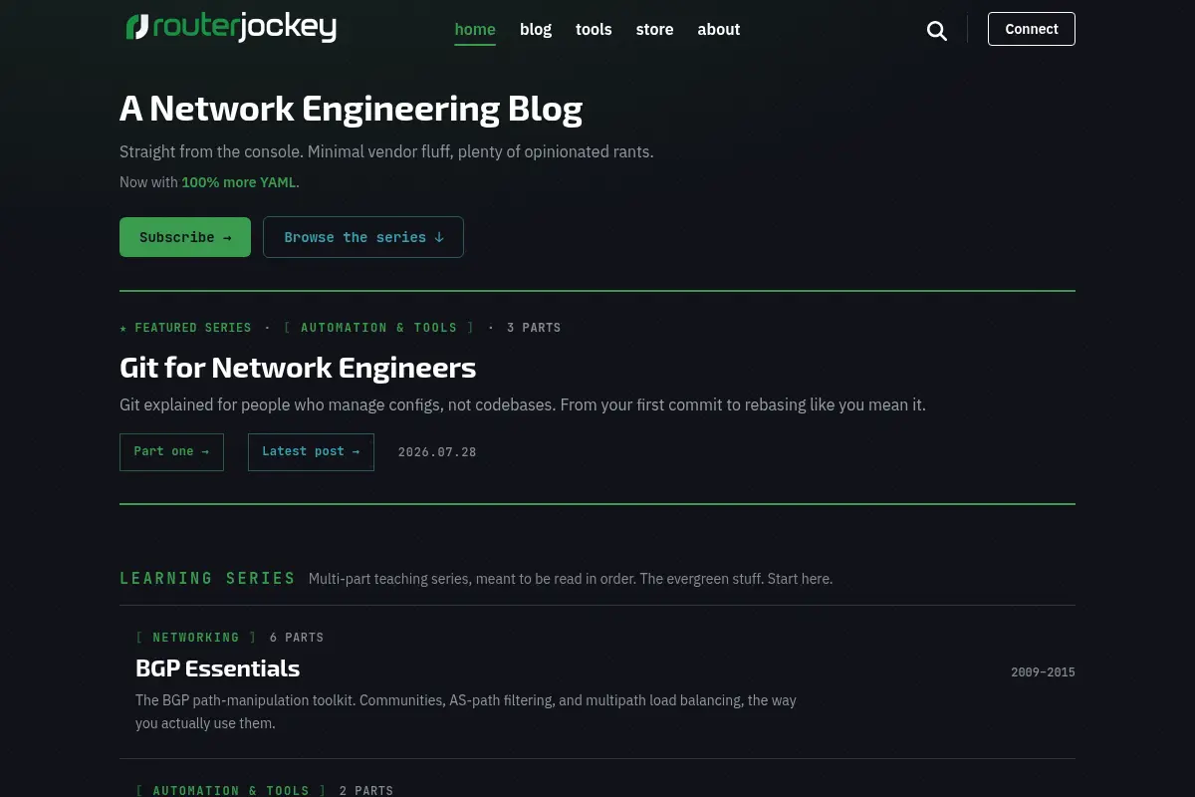Image resolution: width=1195 pixels, height=797 pixels.
Task: Go to the home menu item
Action: [475, 29]
